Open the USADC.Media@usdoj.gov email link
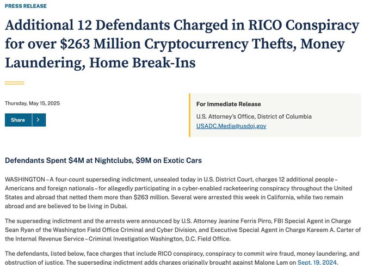This screenshot has width=370, height=265. coord(231,126)
